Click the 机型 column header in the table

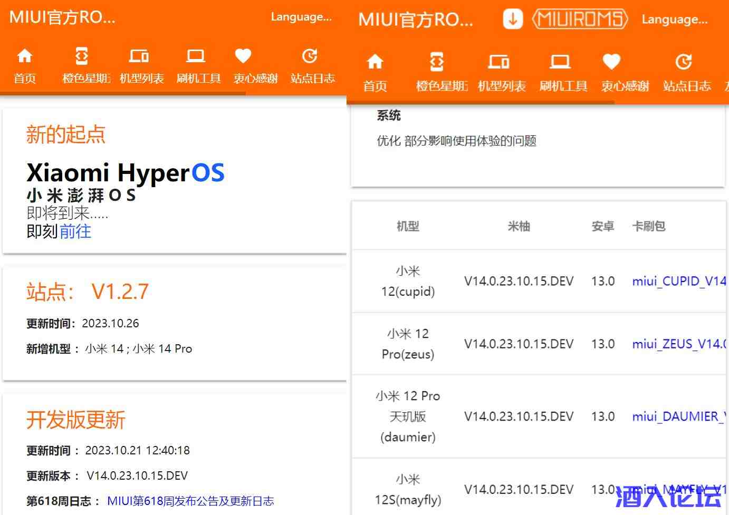pyautogui.click(x=408, y=226)
